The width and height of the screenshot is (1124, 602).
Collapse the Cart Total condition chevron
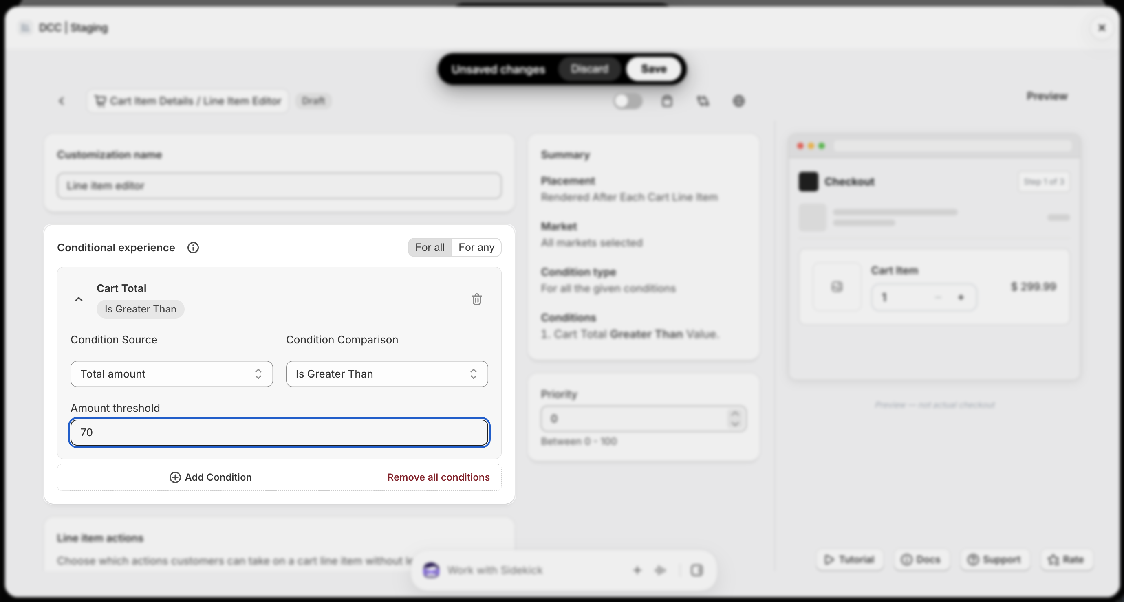click(x=79, y=299)
